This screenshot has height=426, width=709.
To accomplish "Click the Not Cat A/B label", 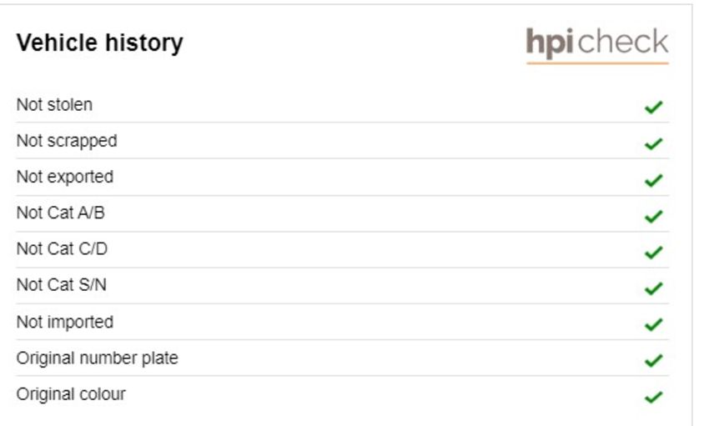I will pyautogui.click(x=61, y=213).
